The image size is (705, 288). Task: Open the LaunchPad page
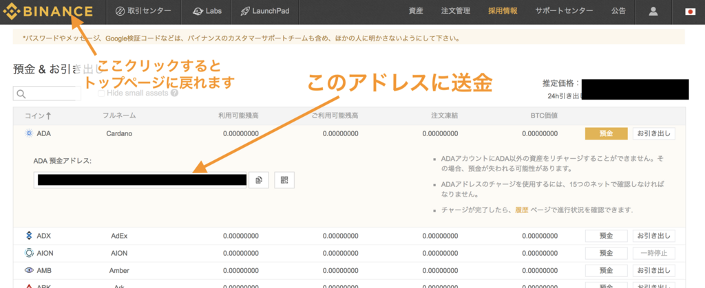pyautogui.click(x=264, y=11)
